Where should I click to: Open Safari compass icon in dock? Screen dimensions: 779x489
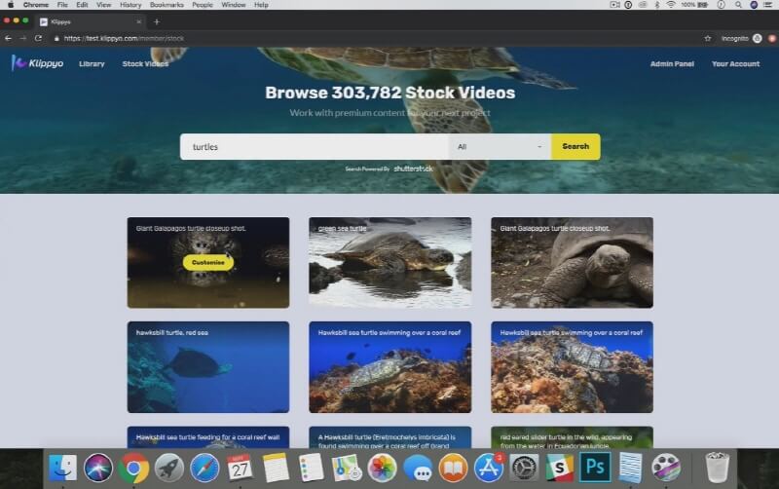coord(204,468)
